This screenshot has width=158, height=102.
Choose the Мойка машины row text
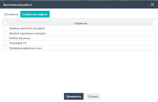coord(20,38)
